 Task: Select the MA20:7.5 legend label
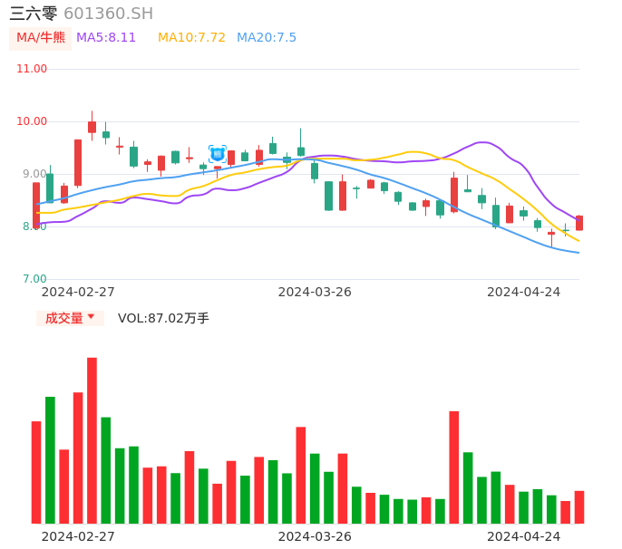[267, 38]
